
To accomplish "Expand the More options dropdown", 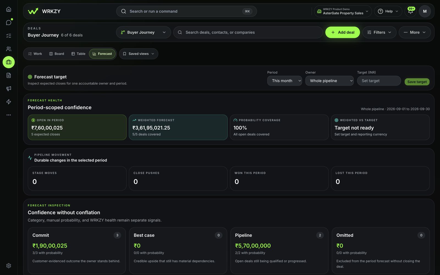I will pyautogui.click(x=415, y=32).
